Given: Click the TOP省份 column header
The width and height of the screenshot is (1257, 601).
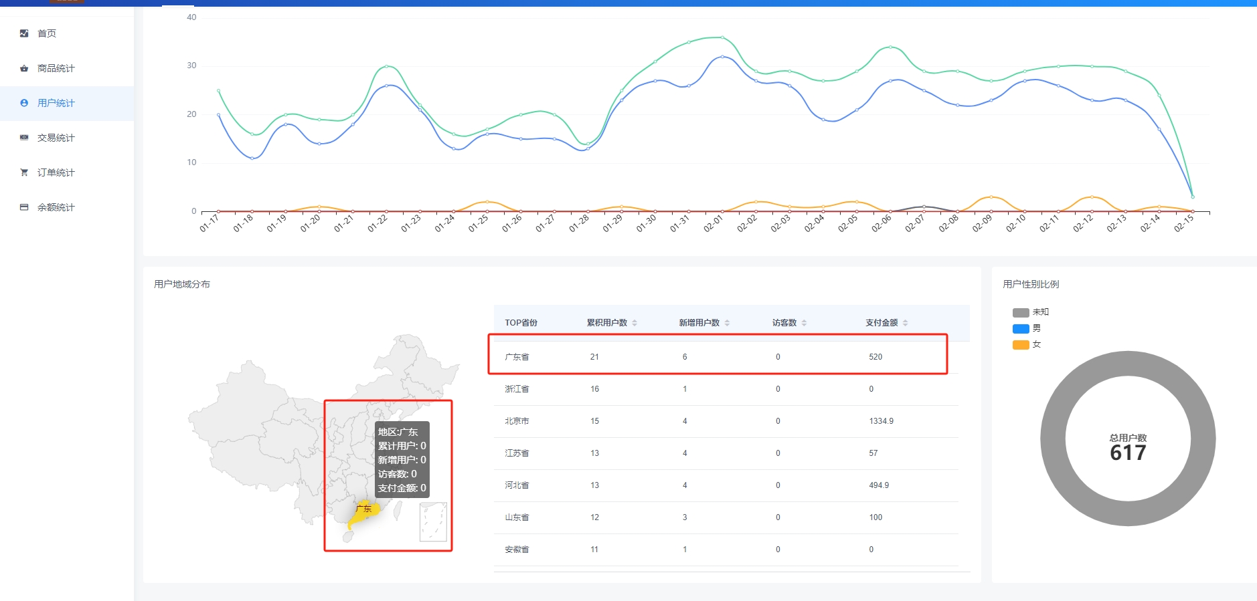Looking at the screenshot, I should coord(521,323).
